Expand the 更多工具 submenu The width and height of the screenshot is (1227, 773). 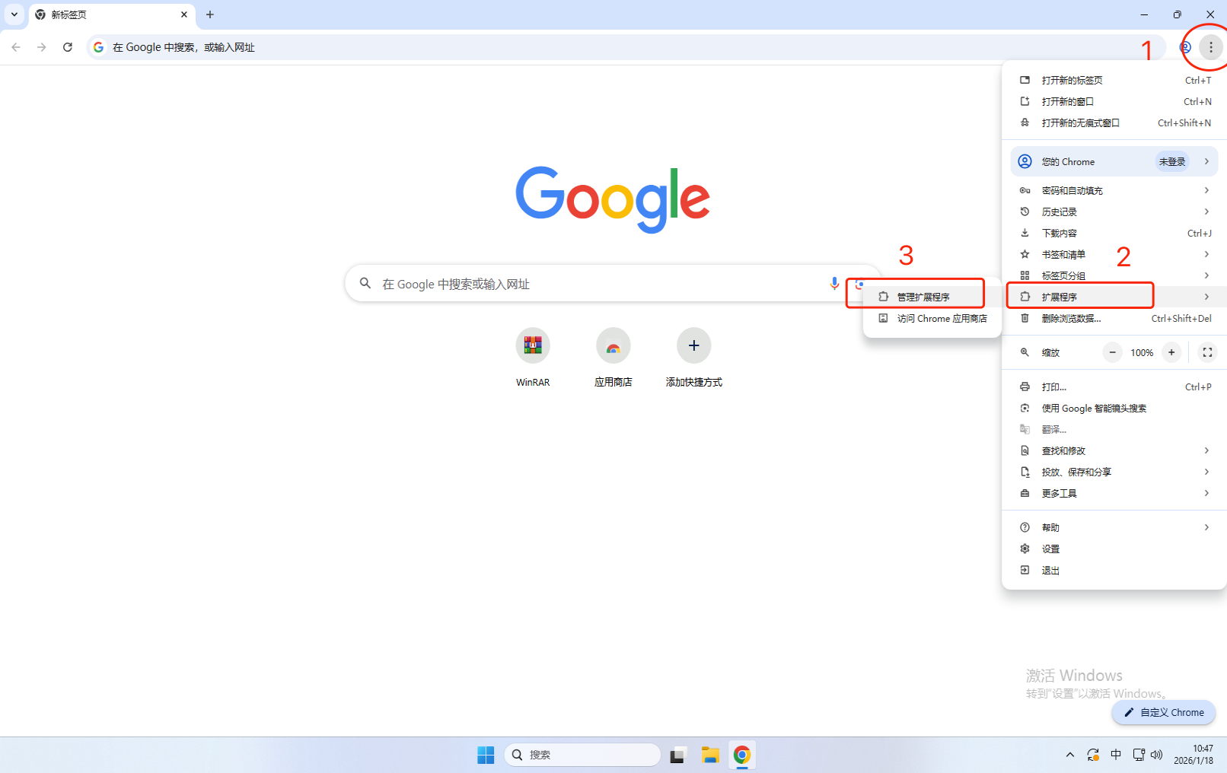(x=1114, y=493)
